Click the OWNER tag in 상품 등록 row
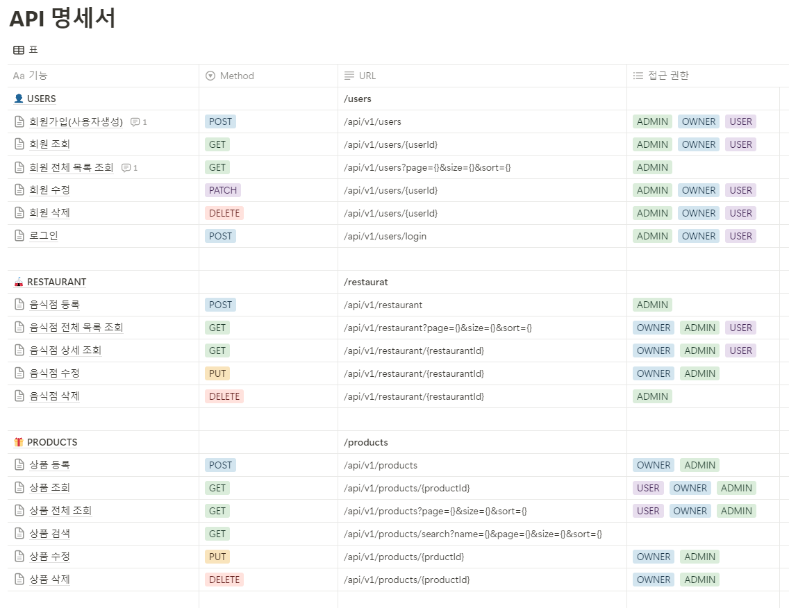 click(654, 464)
